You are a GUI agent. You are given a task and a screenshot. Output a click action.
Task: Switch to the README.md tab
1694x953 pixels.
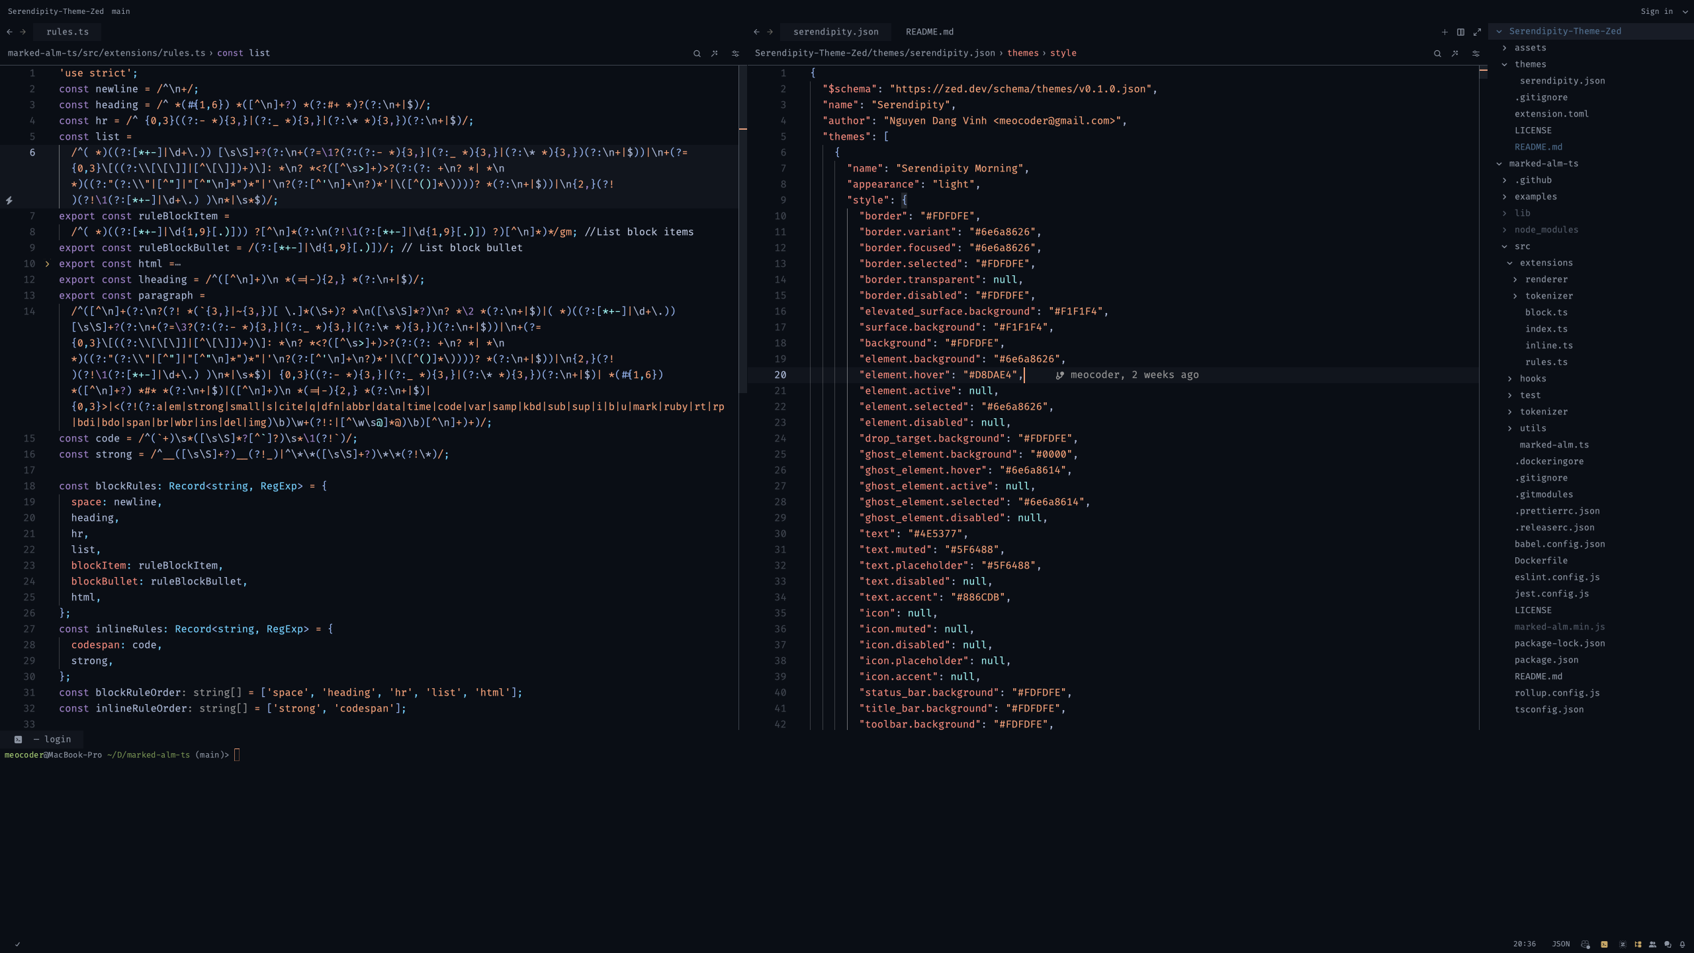(x=928, y=31)
